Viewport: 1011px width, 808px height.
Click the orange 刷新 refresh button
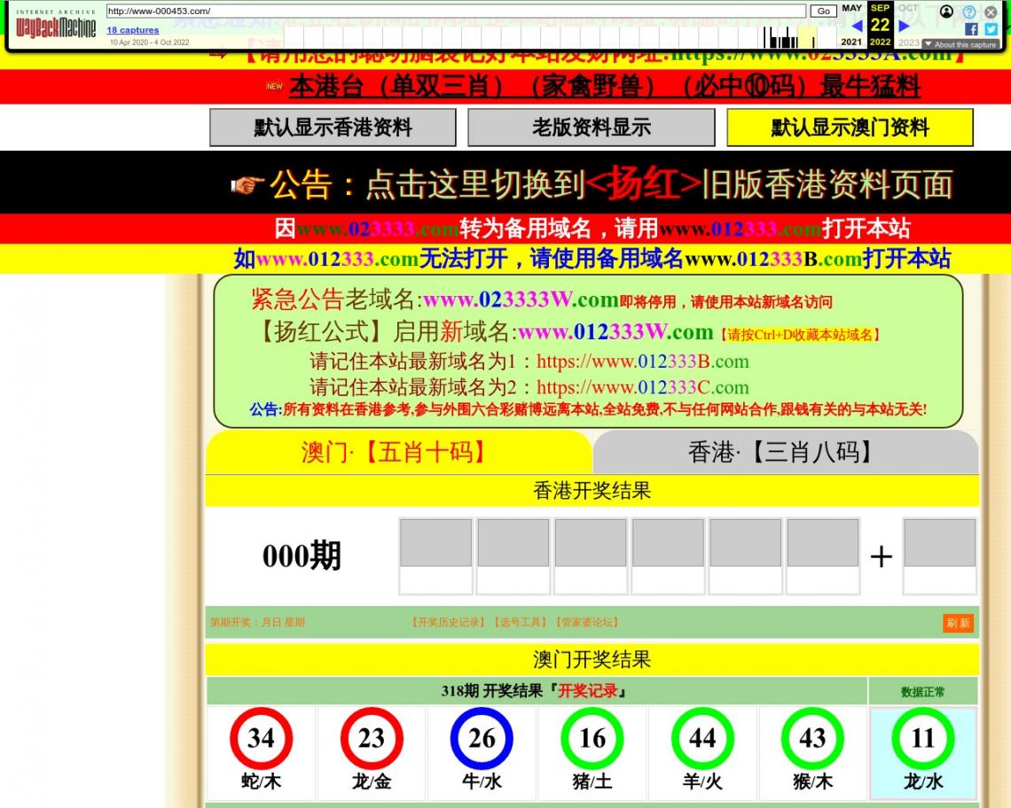click(x=958, y=623)
